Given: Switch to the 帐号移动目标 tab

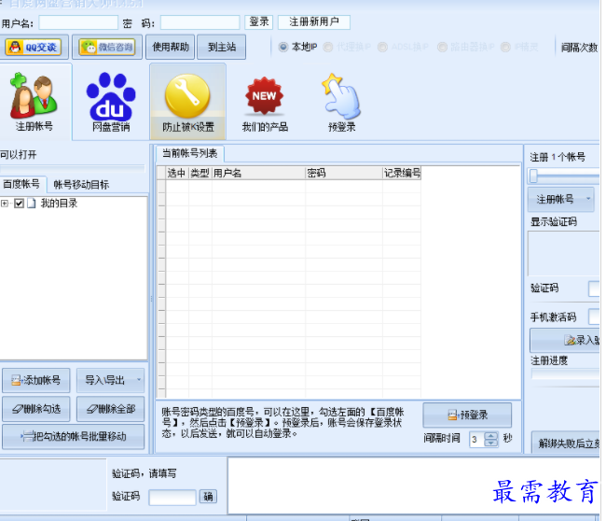Looking at the screenshot, I should [x=81, y=185].
